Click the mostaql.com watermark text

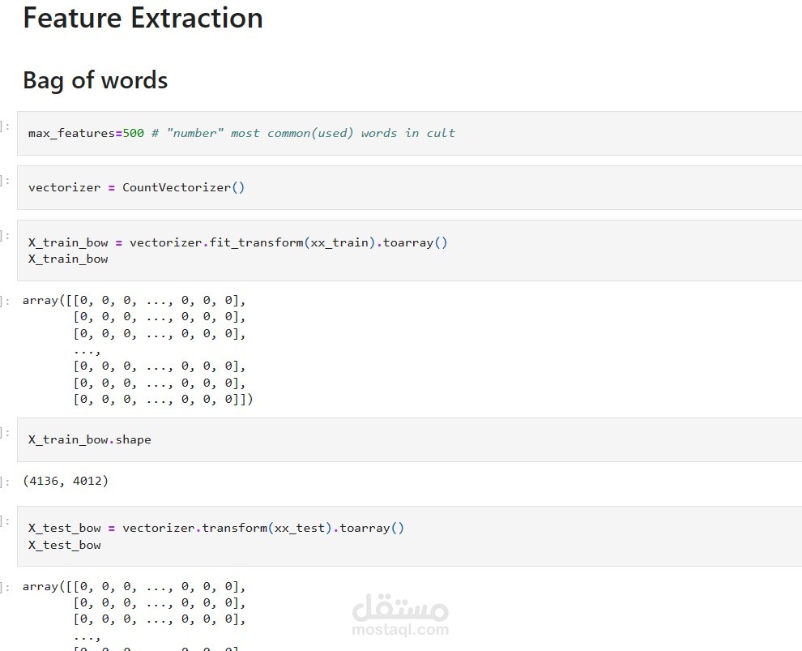pyautogui.click(x=400, y=629)
